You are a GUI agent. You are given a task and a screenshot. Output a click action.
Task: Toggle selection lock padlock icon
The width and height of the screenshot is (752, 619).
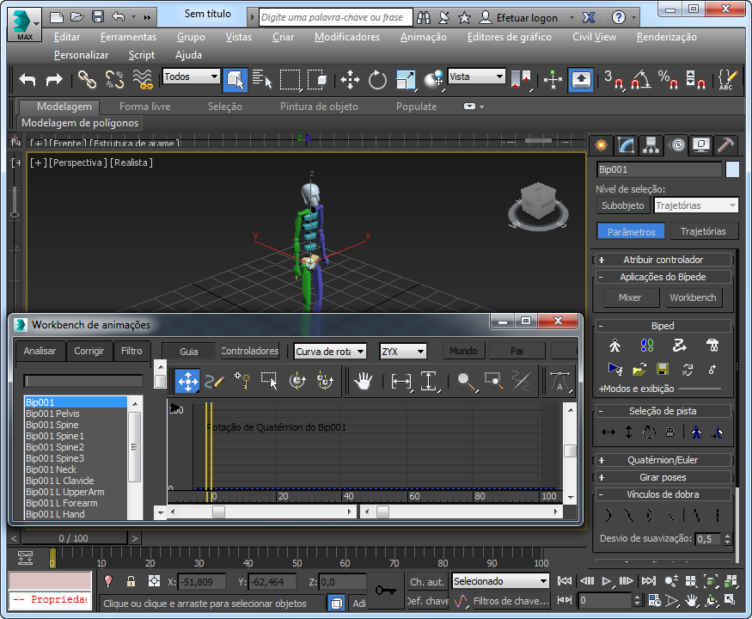point(131,581)
